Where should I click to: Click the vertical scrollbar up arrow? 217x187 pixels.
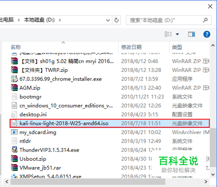(x=213, y=45)
